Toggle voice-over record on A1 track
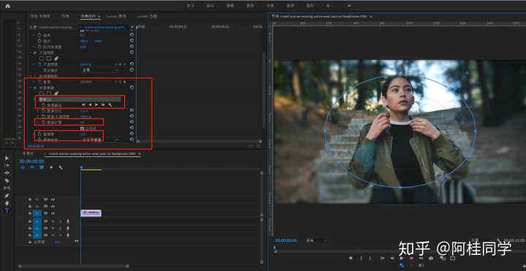Image resolution: width=526 pixels, height=271 pixels. [68, 221]
